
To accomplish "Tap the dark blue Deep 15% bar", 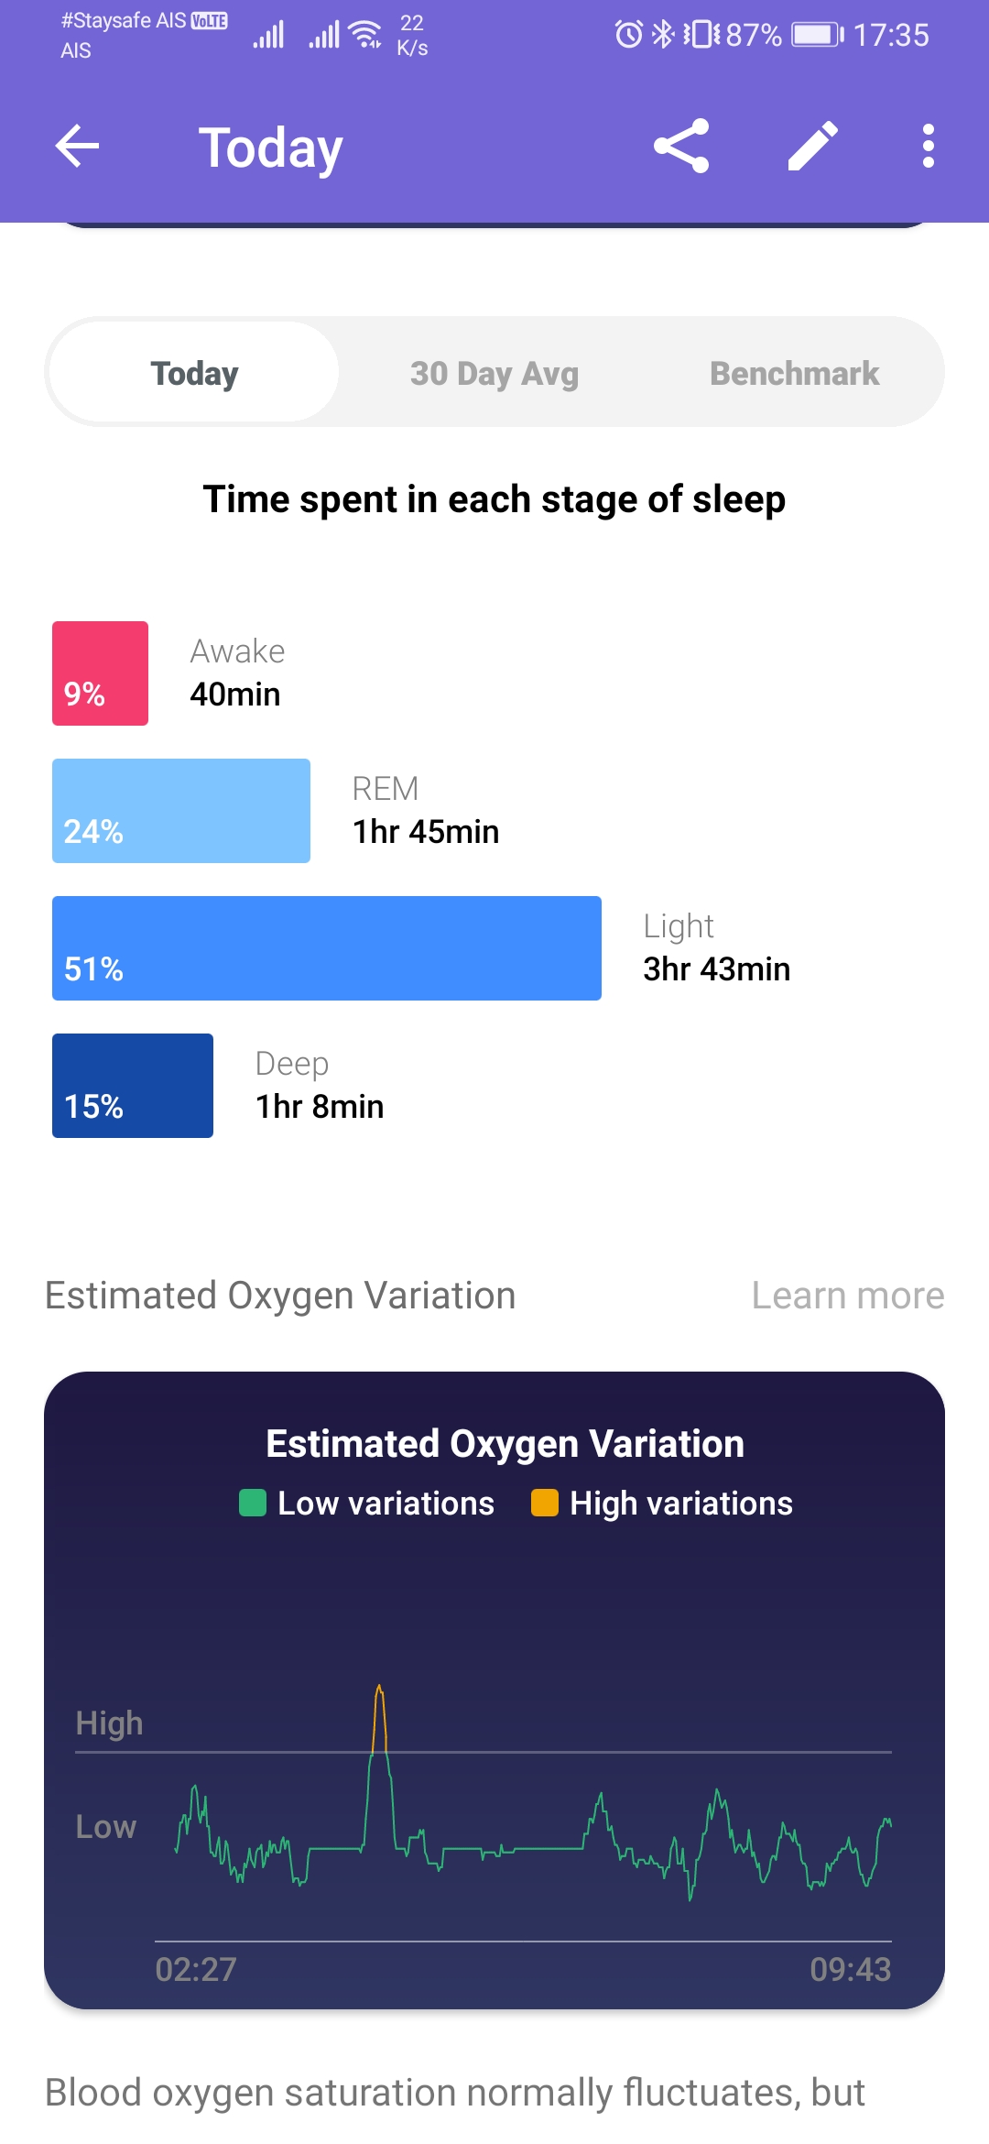I will point(133,1086).
